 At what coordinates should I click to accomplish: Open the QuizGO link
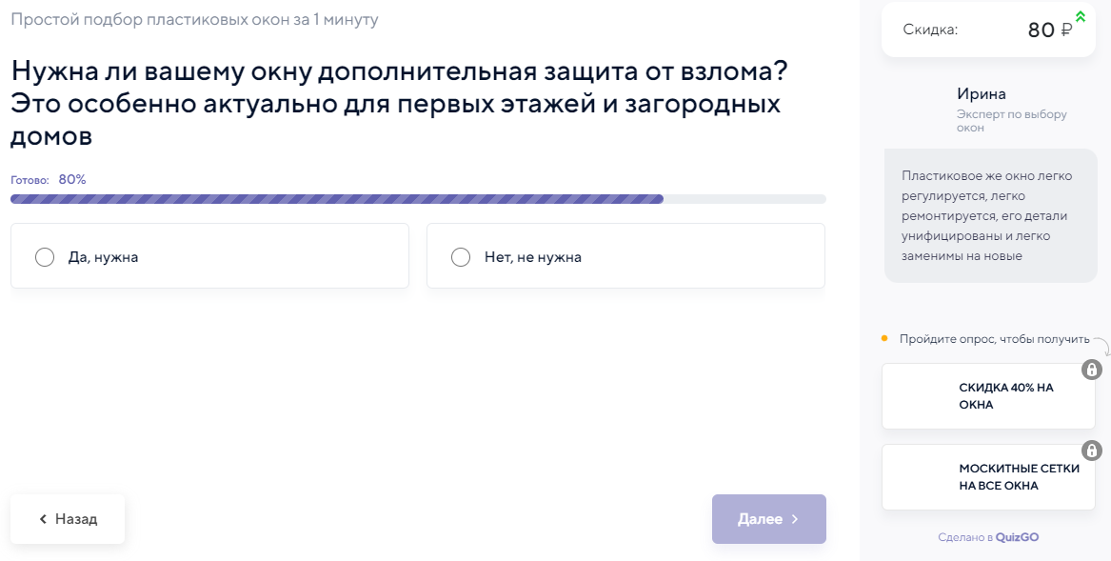pyautogui.click(x=1017, y=537)
